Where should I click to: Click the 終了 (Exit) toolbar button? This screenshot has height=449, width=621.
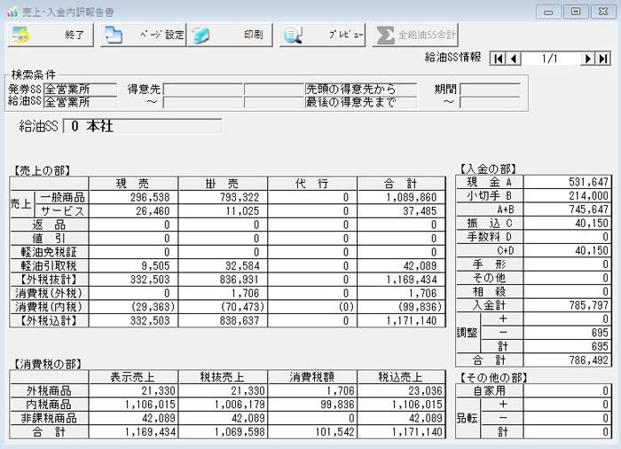click(51, 35)
